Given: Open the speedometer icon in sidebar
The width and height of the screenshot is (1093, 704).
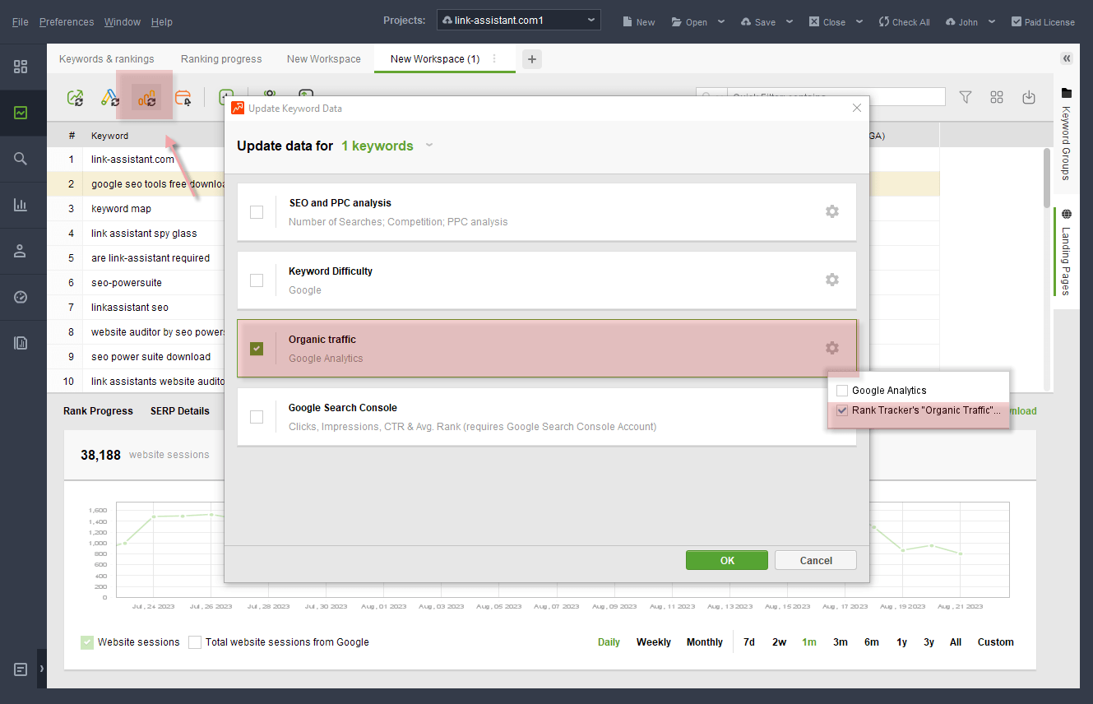Looking at the screenshot, I should (21, 297).
